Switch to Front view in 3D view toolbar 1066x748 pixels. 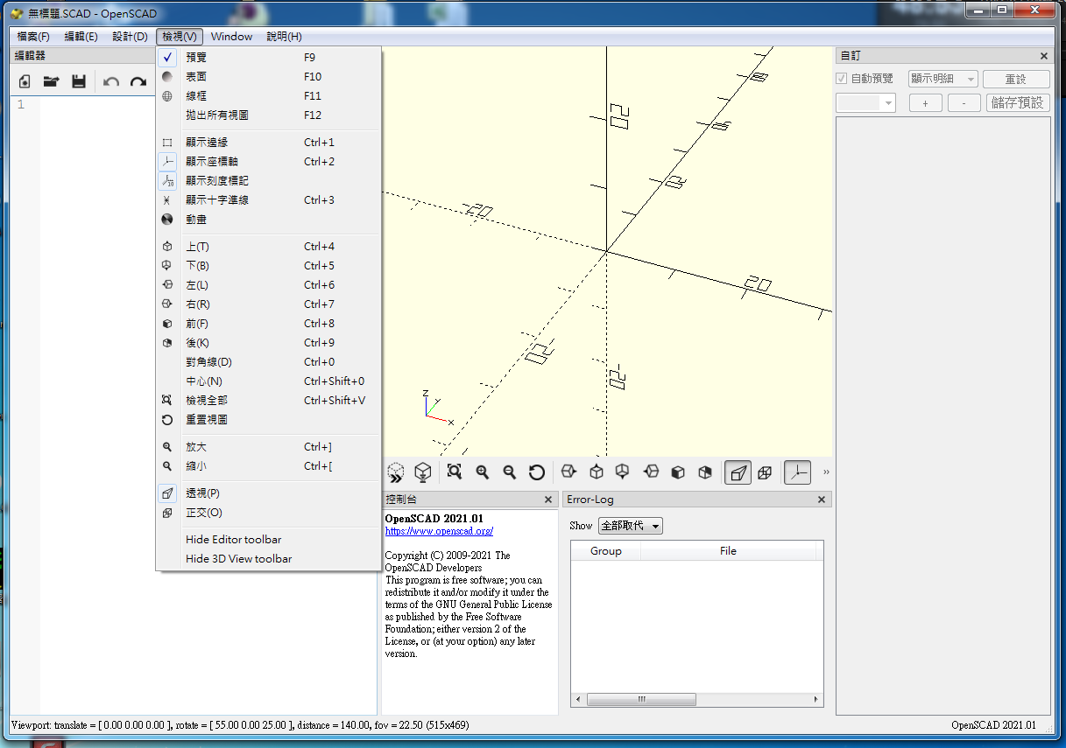point(678,472)
